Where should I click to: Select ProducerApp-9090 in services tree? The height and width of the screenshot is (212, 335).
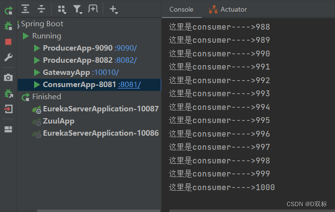pyautogui.click(x=77, y=48)
